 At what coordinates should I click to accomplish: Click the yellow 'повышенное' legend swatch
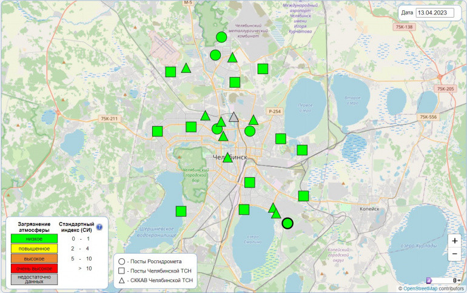click(33, 248)
